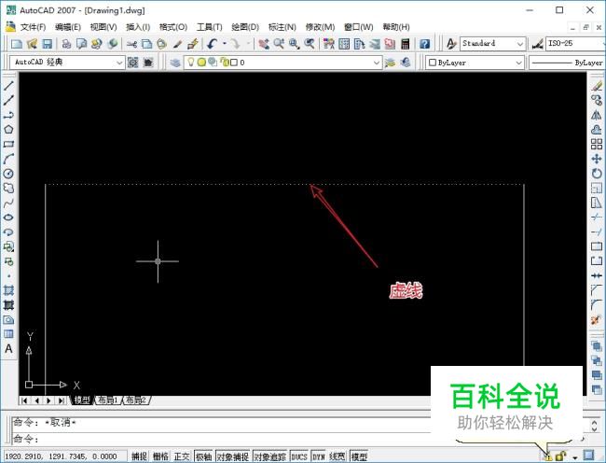Toggle 栅格 (grid) in status bar
606x463 pixels.
(x=160, y=456)
